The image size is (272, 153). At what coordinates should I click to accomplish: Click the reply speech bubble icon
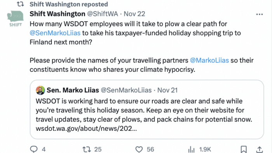coord(34,149)
